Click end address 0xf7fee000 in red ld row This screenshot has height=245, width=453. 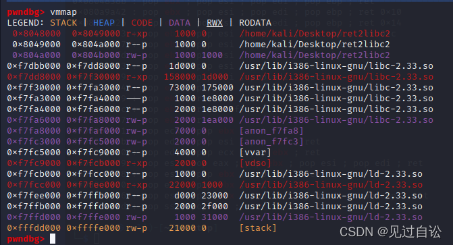(93, 185)
